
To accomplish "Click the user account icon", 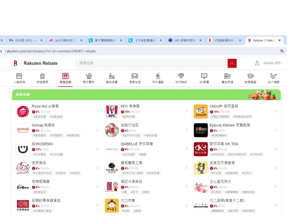I will point(257,63).
